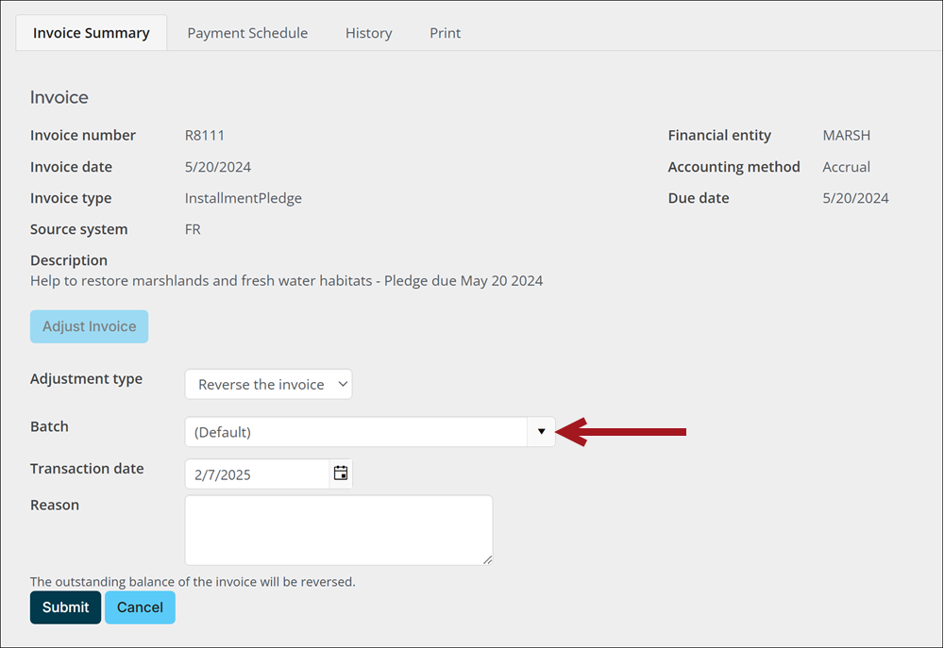Select the Print tab
Screen dimensions: 944x648
pyautogui.click(x=445, y=33)
